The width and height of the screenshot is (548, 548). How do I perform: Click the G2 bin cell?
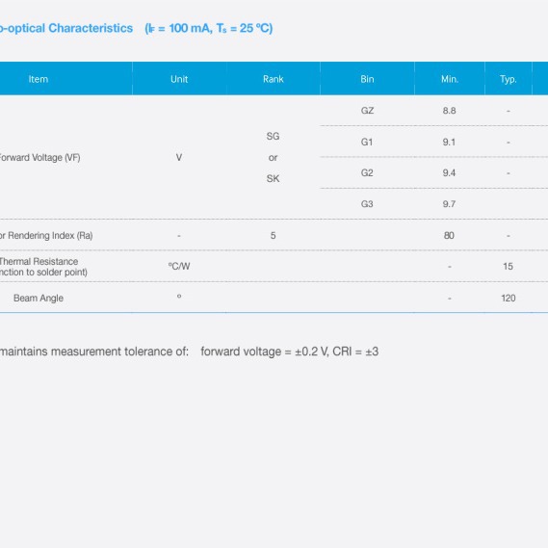367,172
